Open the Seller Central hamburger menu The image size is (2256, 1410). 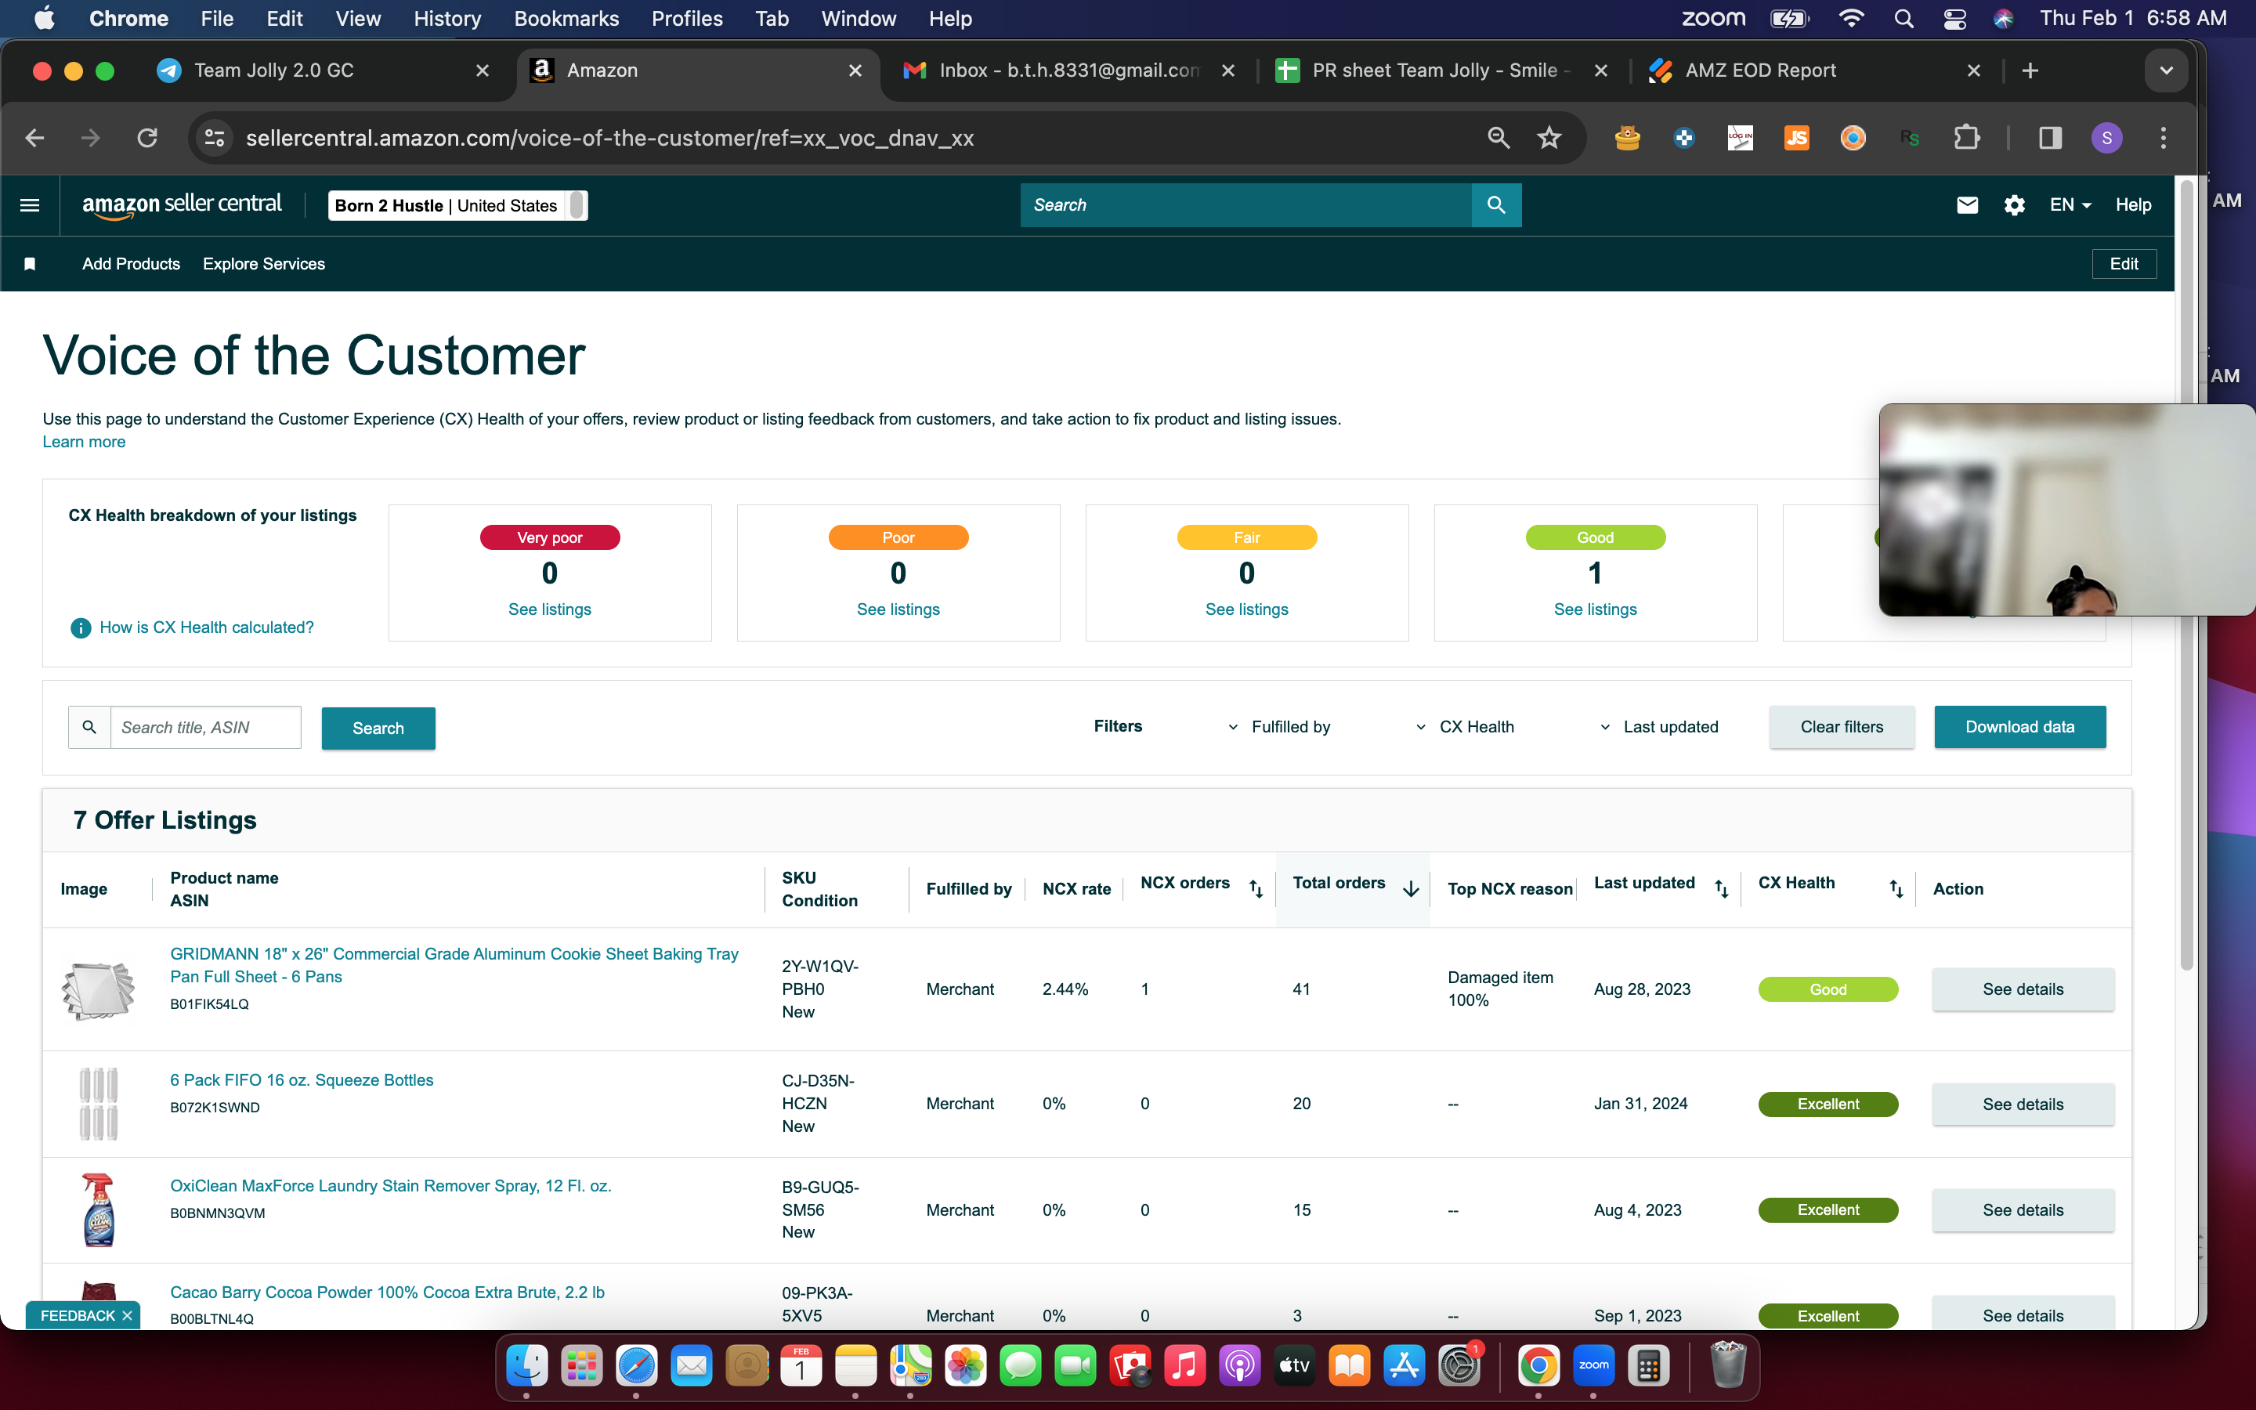pyautogui.click(x=30, y=205)
